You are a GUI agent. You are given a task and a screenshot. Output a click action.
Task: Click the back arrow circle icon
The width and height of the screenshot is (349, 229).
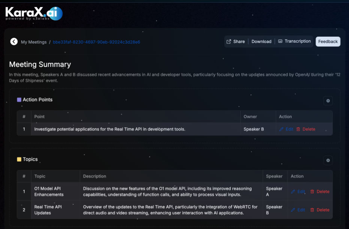(14, 42)
